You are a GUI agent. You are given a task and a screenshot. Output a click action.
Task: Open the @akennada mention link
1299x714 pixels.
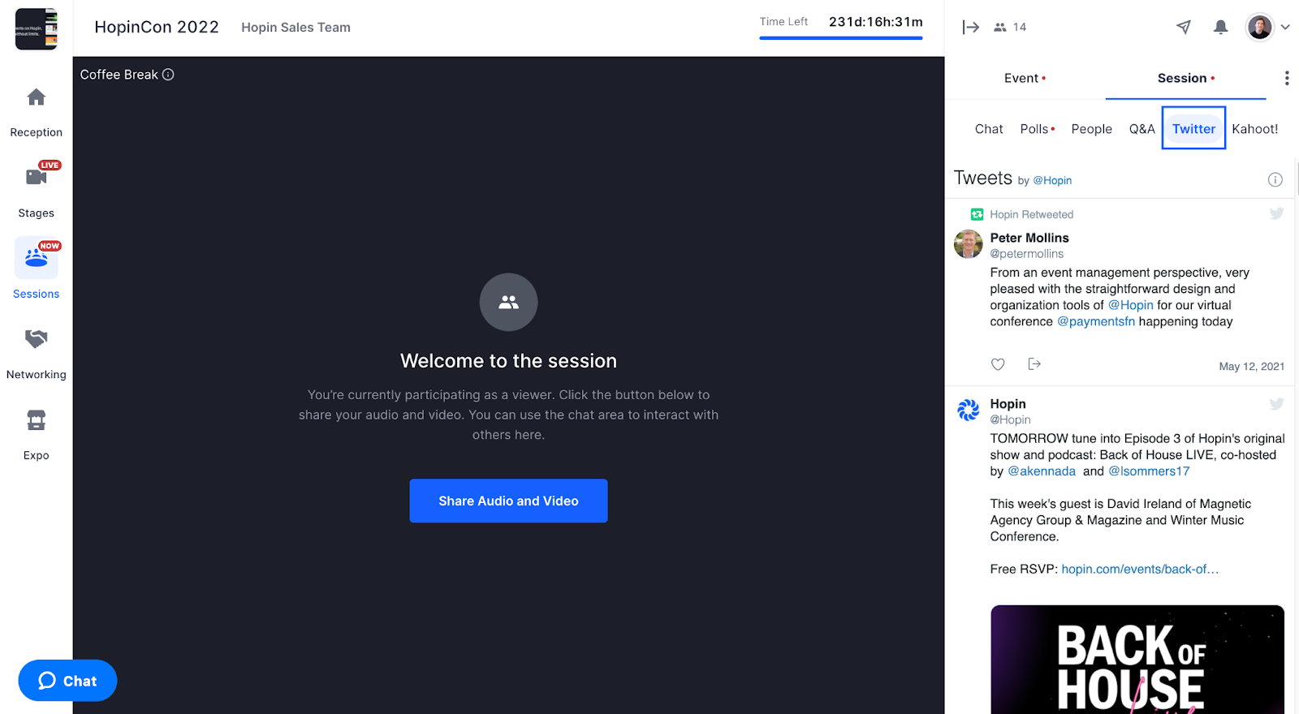[1042, 471]
